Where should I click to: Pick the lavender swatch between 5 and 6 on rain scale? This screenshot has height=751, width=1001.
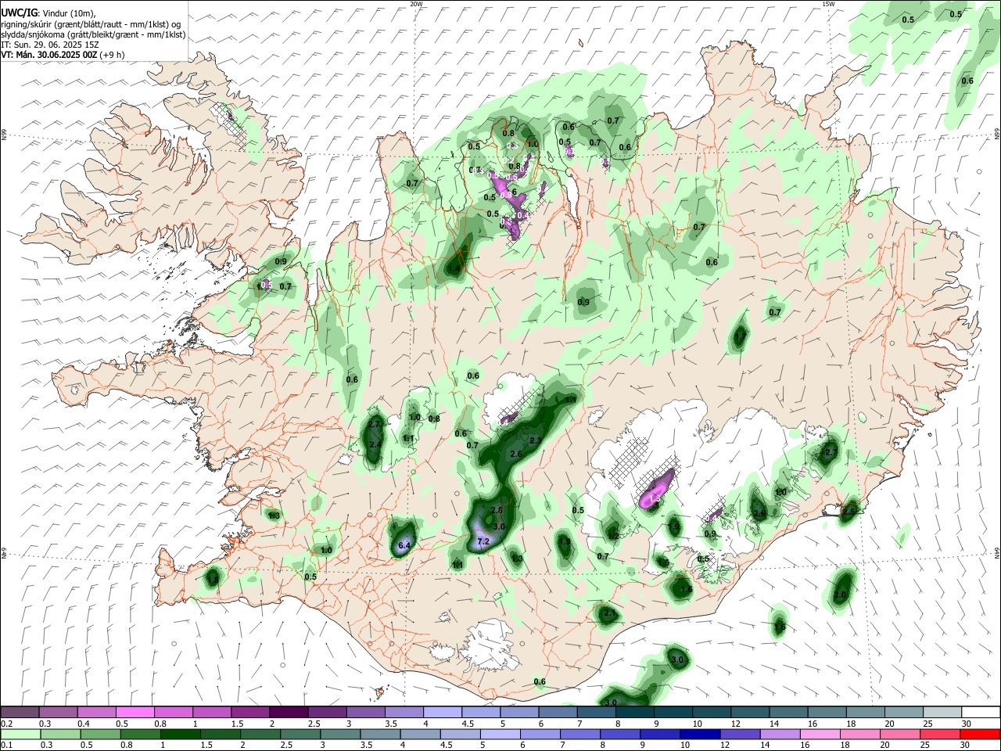pos(500,734)
